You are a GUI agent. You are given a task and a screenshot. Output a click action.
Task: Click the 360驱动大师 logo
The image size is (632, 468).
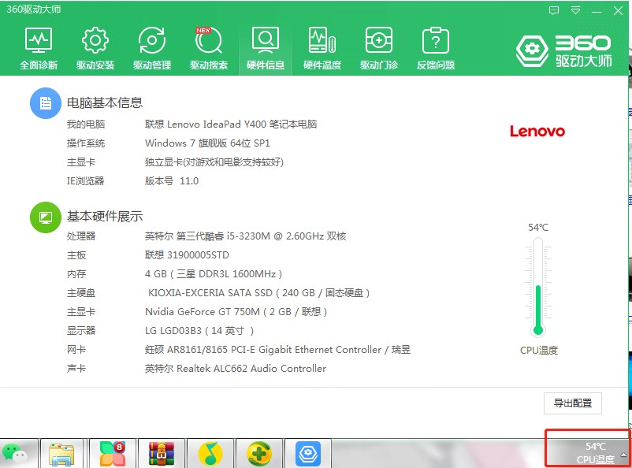tap(564, 51)
